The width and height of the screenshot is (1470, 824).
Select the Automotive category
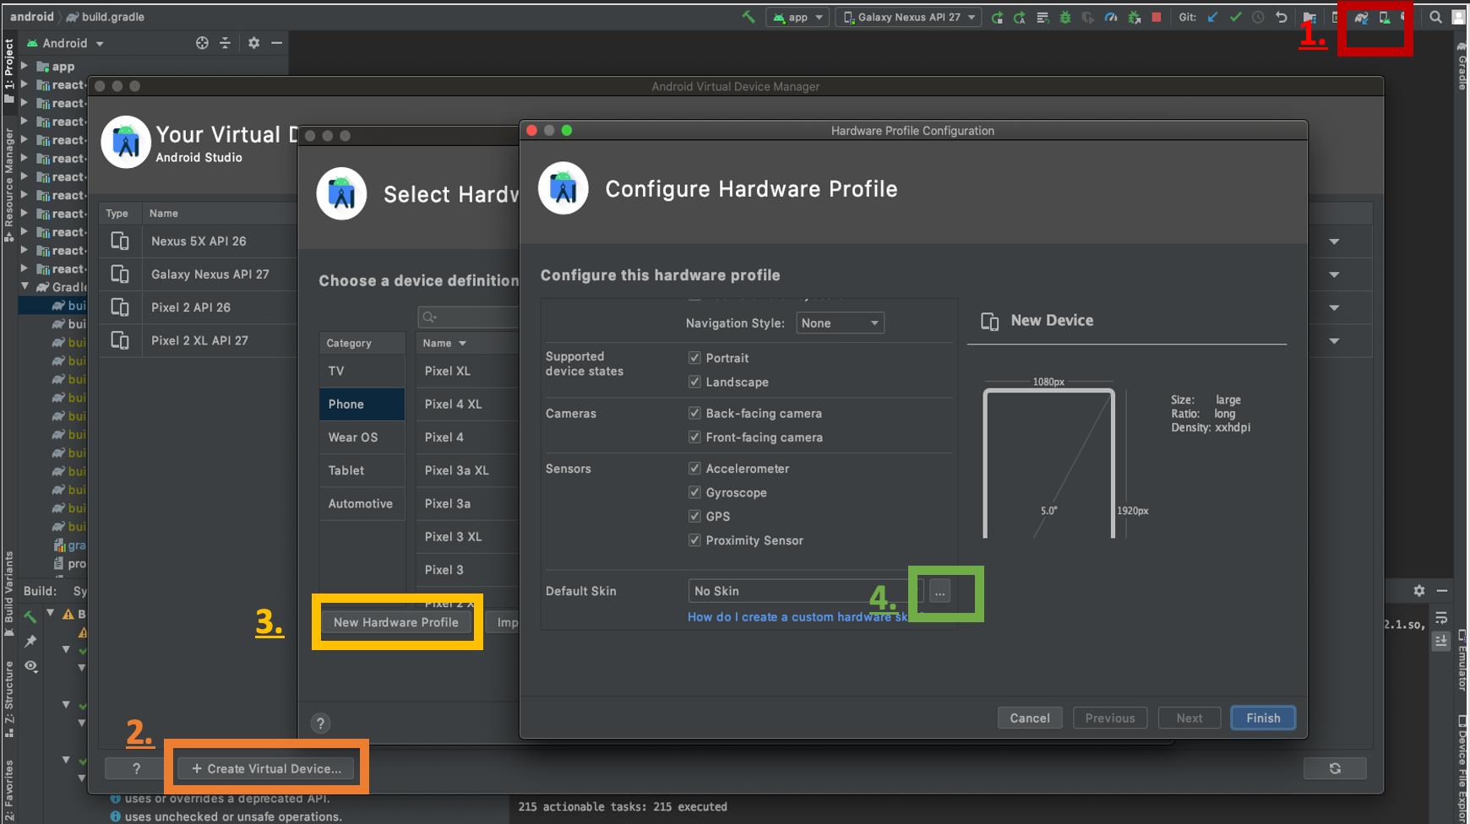tap(362, 503)
